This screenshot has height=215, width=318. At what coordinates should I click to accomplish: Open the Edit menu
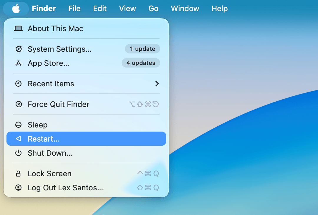pyautogui.click(x=100, y=9)
